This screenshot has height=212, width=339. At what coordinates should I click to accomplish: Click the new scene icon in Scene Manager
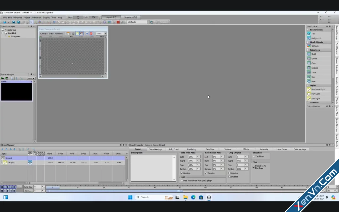tap(2, 78)
